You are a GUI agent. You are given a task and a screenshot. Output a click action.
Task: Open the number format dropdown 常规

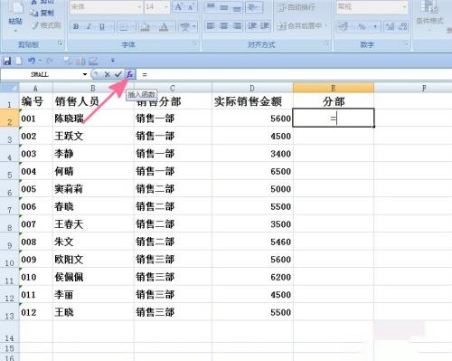pyautogui.click(x=404, y=6)
